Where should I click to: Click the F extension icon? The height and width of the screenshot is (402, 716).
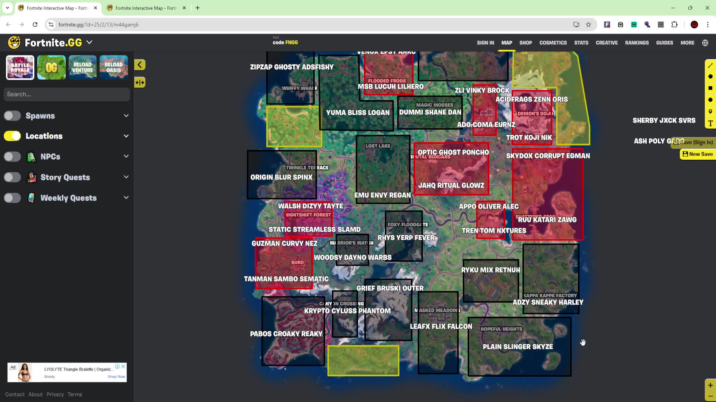coord(607,25)
